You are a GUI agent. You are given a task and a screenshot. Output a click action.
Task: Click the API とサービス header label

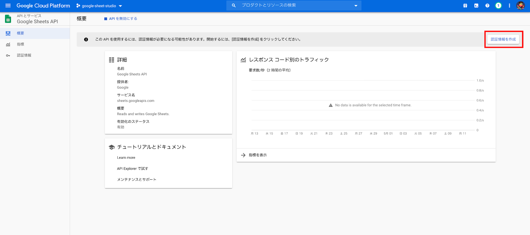tap(29, 16)
